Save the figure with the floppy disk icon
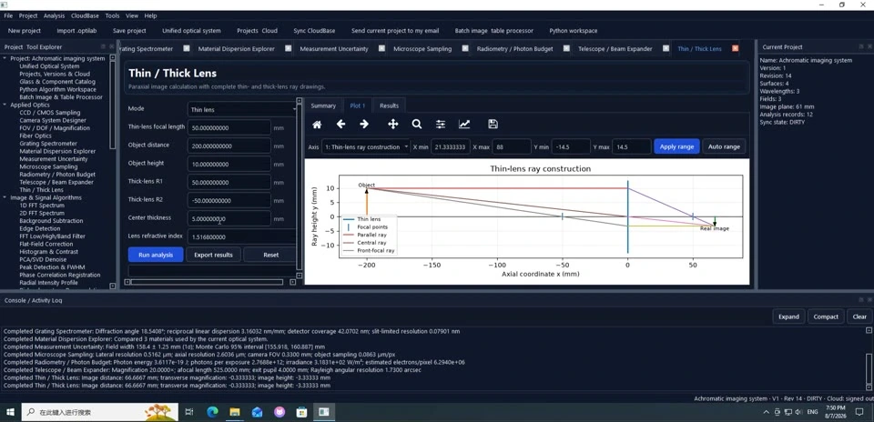This screenshot has width=874, height=422. (493, 125)
